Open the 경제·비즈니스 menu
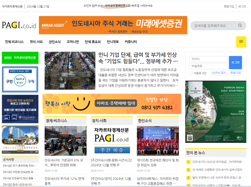 [14, 42]
